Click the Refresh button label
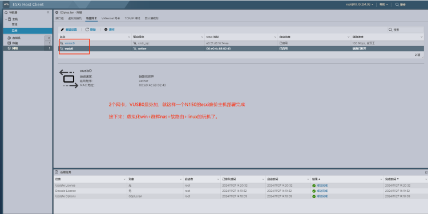The height and width of the screenshot is (214, 428). (93, 30)
